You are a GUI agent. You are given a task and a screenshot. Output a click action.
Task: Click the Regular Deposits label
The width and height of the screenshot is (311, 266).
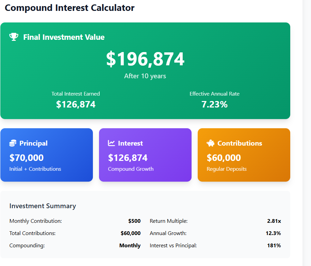point(227,169)
